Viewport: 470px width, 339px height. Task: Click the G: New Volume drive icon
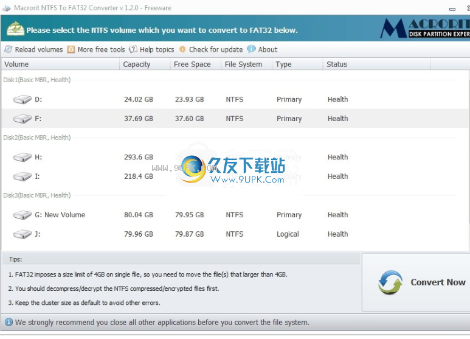[22, 215]
